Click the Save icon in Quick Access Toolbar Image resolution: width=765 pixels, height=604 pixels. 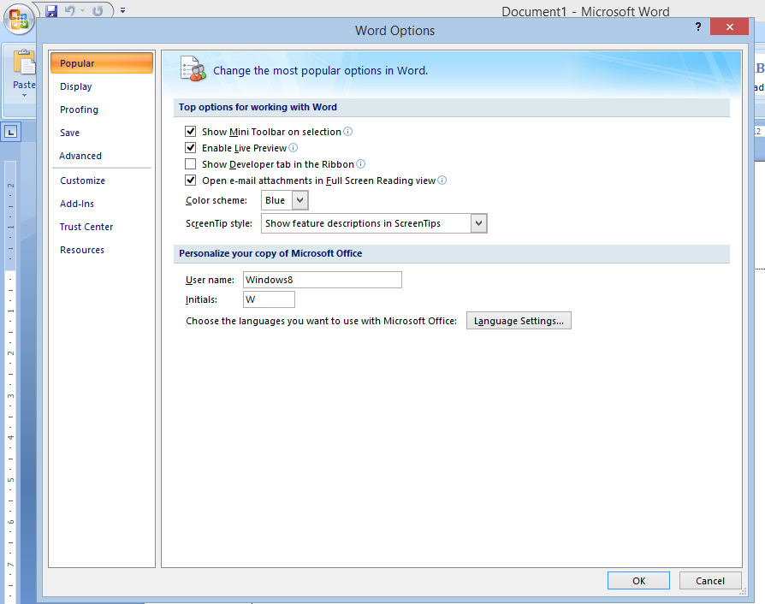[x=51, y=10]
